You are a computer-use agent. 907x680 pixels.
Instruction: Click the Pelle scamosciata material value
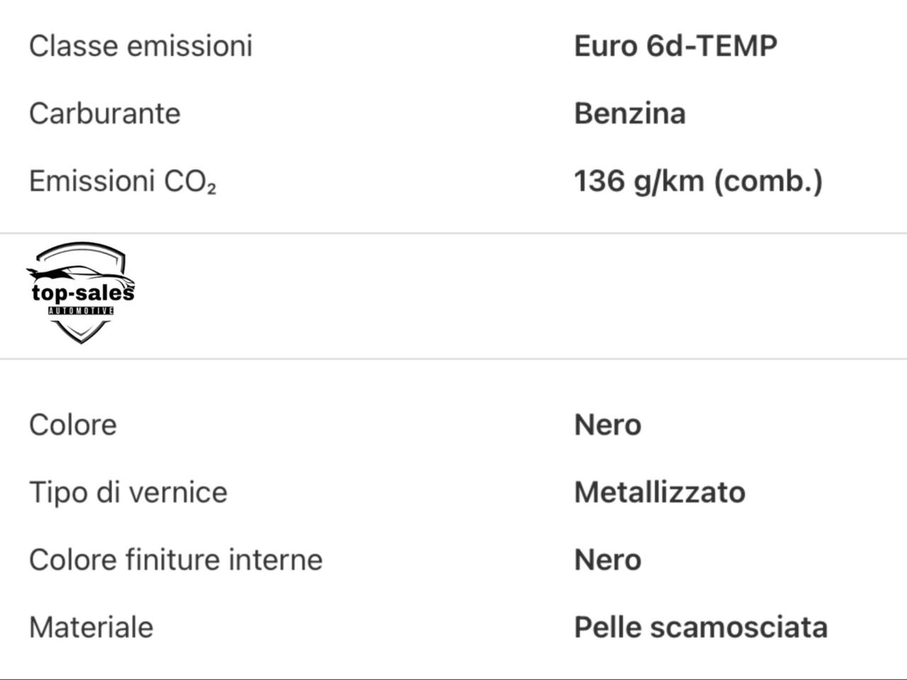(x=701, y=628)
